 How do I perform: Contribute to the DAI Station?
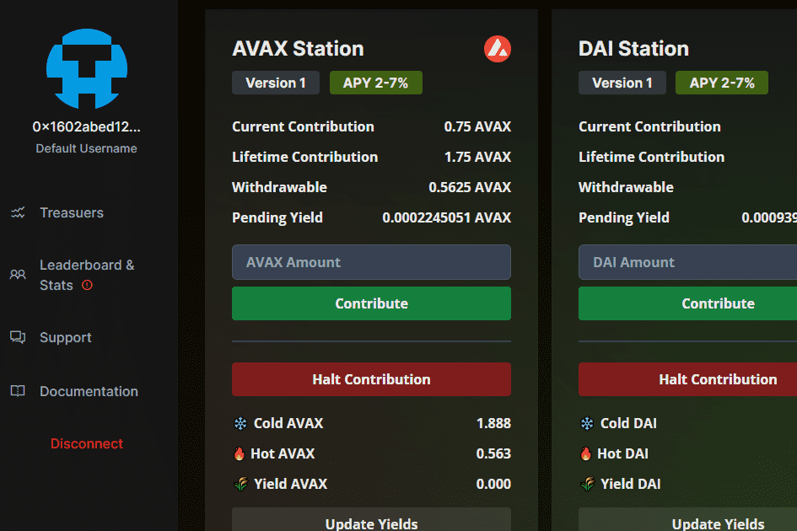point(687,303)
